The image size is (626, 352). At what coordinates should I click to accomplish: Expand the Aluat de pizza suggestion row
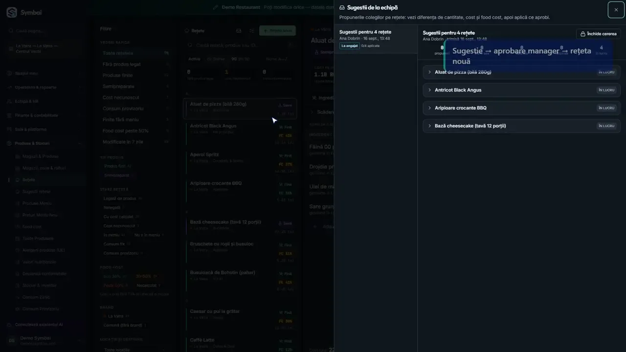(521, 72)
